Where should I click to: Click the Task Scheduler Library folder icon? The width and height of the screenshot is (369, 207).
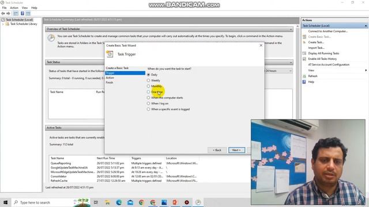click(7, 24)
